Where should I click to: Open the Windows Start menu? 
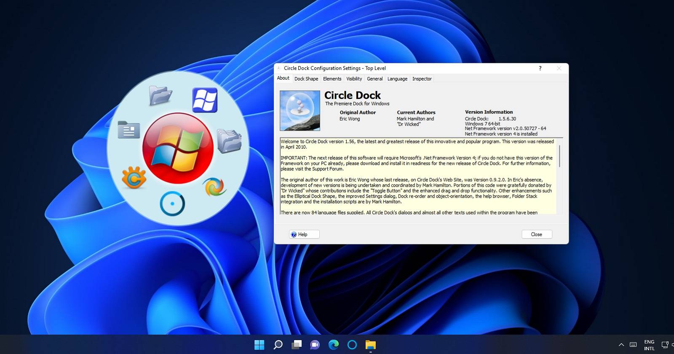pyautogui.click(x=259, y=345)
